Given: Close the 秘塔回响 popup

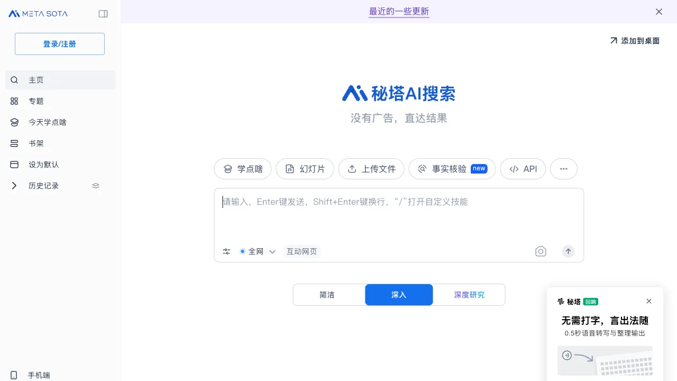Looking at the screenshot, I should pyautogui.click(x=649, y=301).
